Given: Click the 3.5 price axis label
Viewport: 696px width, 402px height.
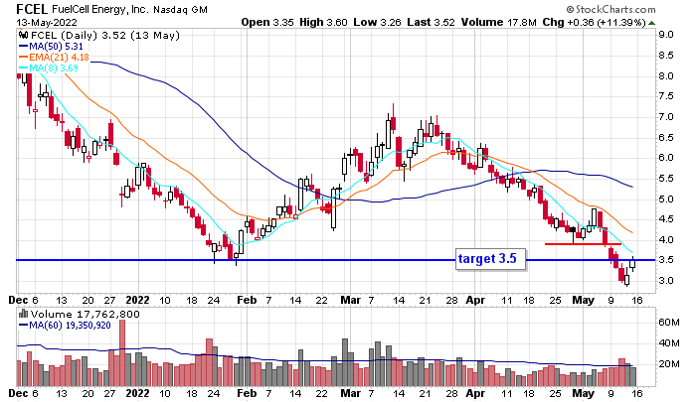Looking at the screenshot, I should (666, 260).
